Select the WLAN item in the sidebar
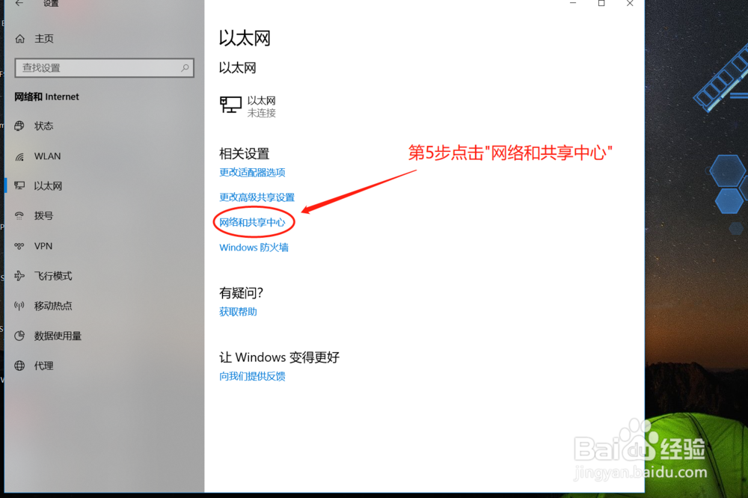Image resolution: width=748 pixels, height=498 pixels. [43, 156]
